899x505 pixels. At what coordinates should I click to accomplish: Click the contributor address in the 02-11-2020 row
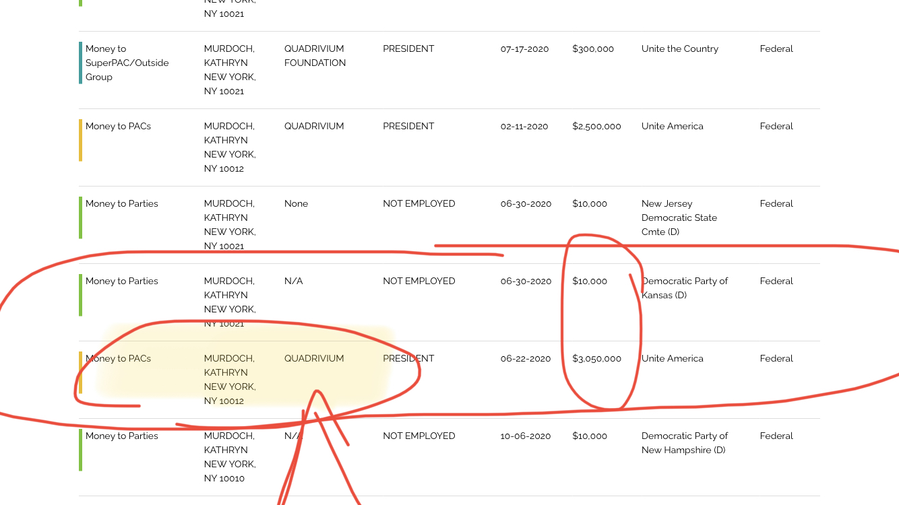[230, 162]
